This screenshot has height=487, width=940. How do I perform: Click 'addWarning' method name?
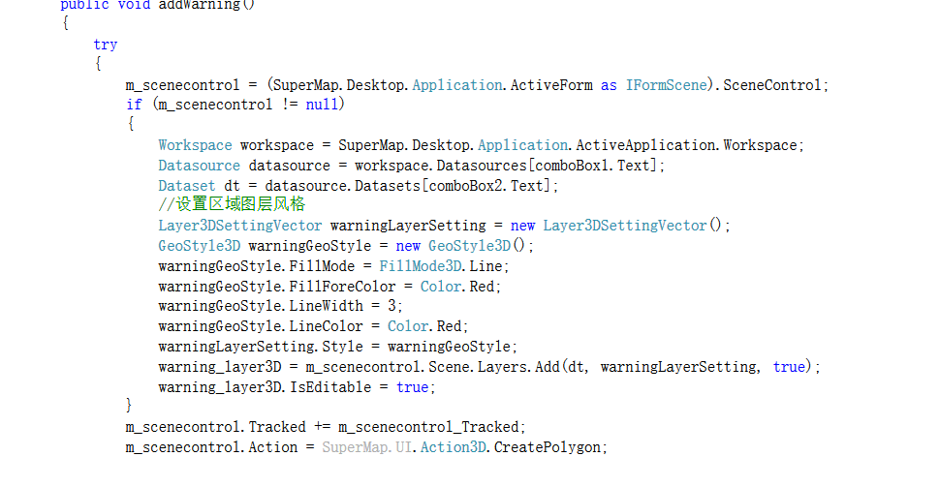click(x=199, y=6)
